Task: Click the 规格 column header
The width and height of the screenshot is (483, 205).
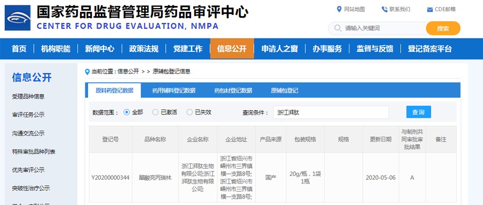Action: [x=343, y=139]
